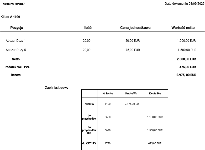Click the 'Kwota Ma' column header
Viewport: 205px width, 150px height.
(x=155, y=94)
